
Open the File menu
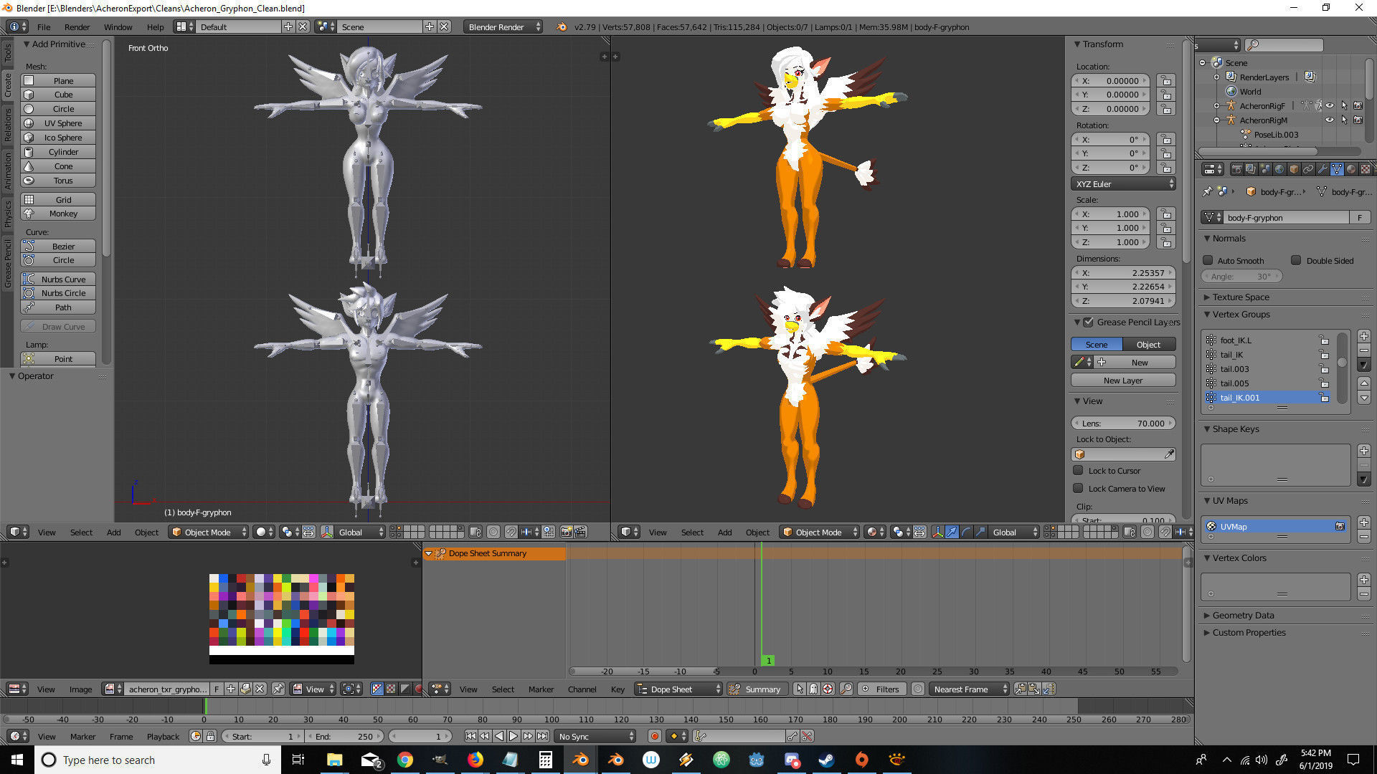click(x=44, y=27)
